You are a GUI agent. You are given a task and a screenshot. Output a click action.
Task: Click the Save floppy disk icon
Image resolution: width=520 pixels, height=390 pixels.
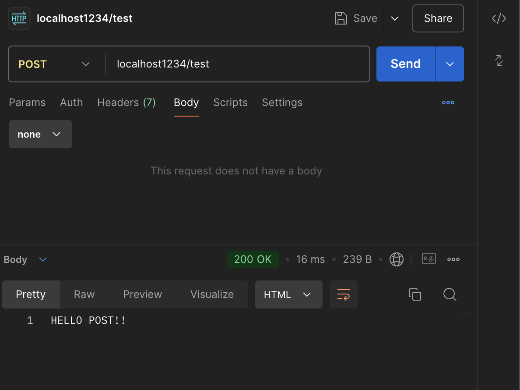click(341, 18)
